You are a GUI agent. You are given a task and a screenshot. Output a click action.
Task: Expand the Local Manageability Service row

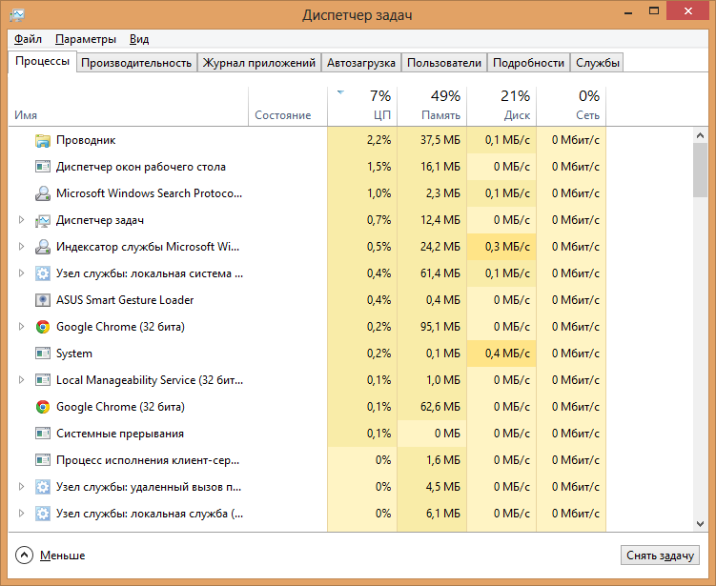coord(22,380)
